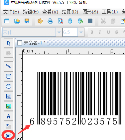This screenshot has height=140, width=125.
Task: Toggle Bold formatting
Action: (92, 32)
